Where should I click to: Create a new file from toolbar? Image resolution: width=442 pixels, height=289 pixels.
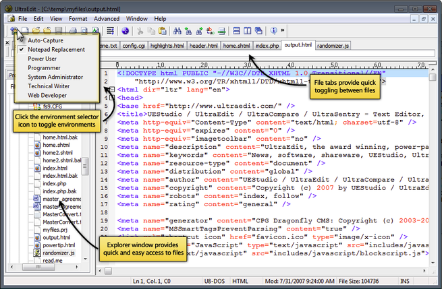26,30
